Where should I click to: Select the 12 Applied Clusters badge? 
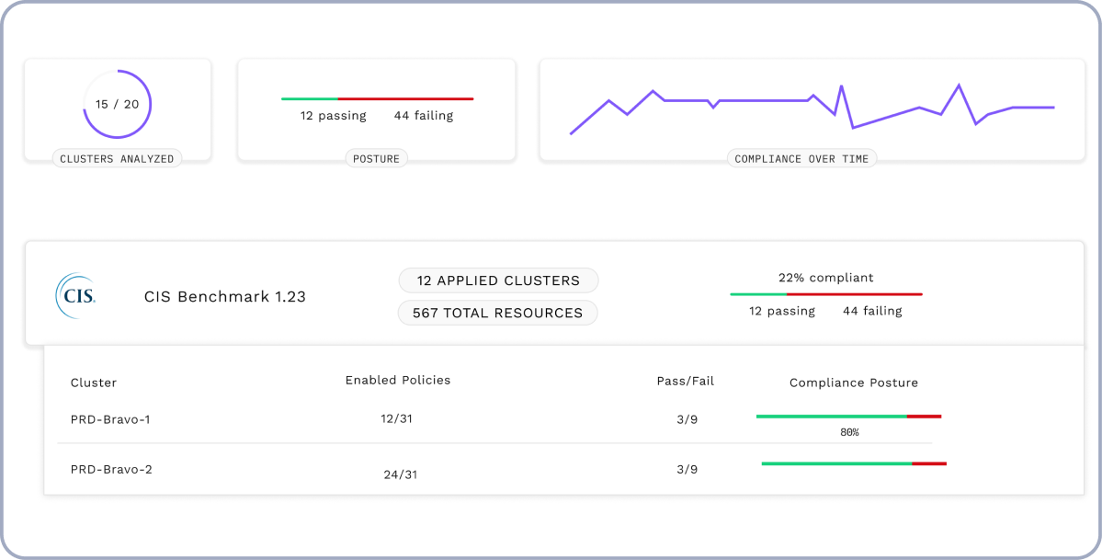[x=498, y=280]
